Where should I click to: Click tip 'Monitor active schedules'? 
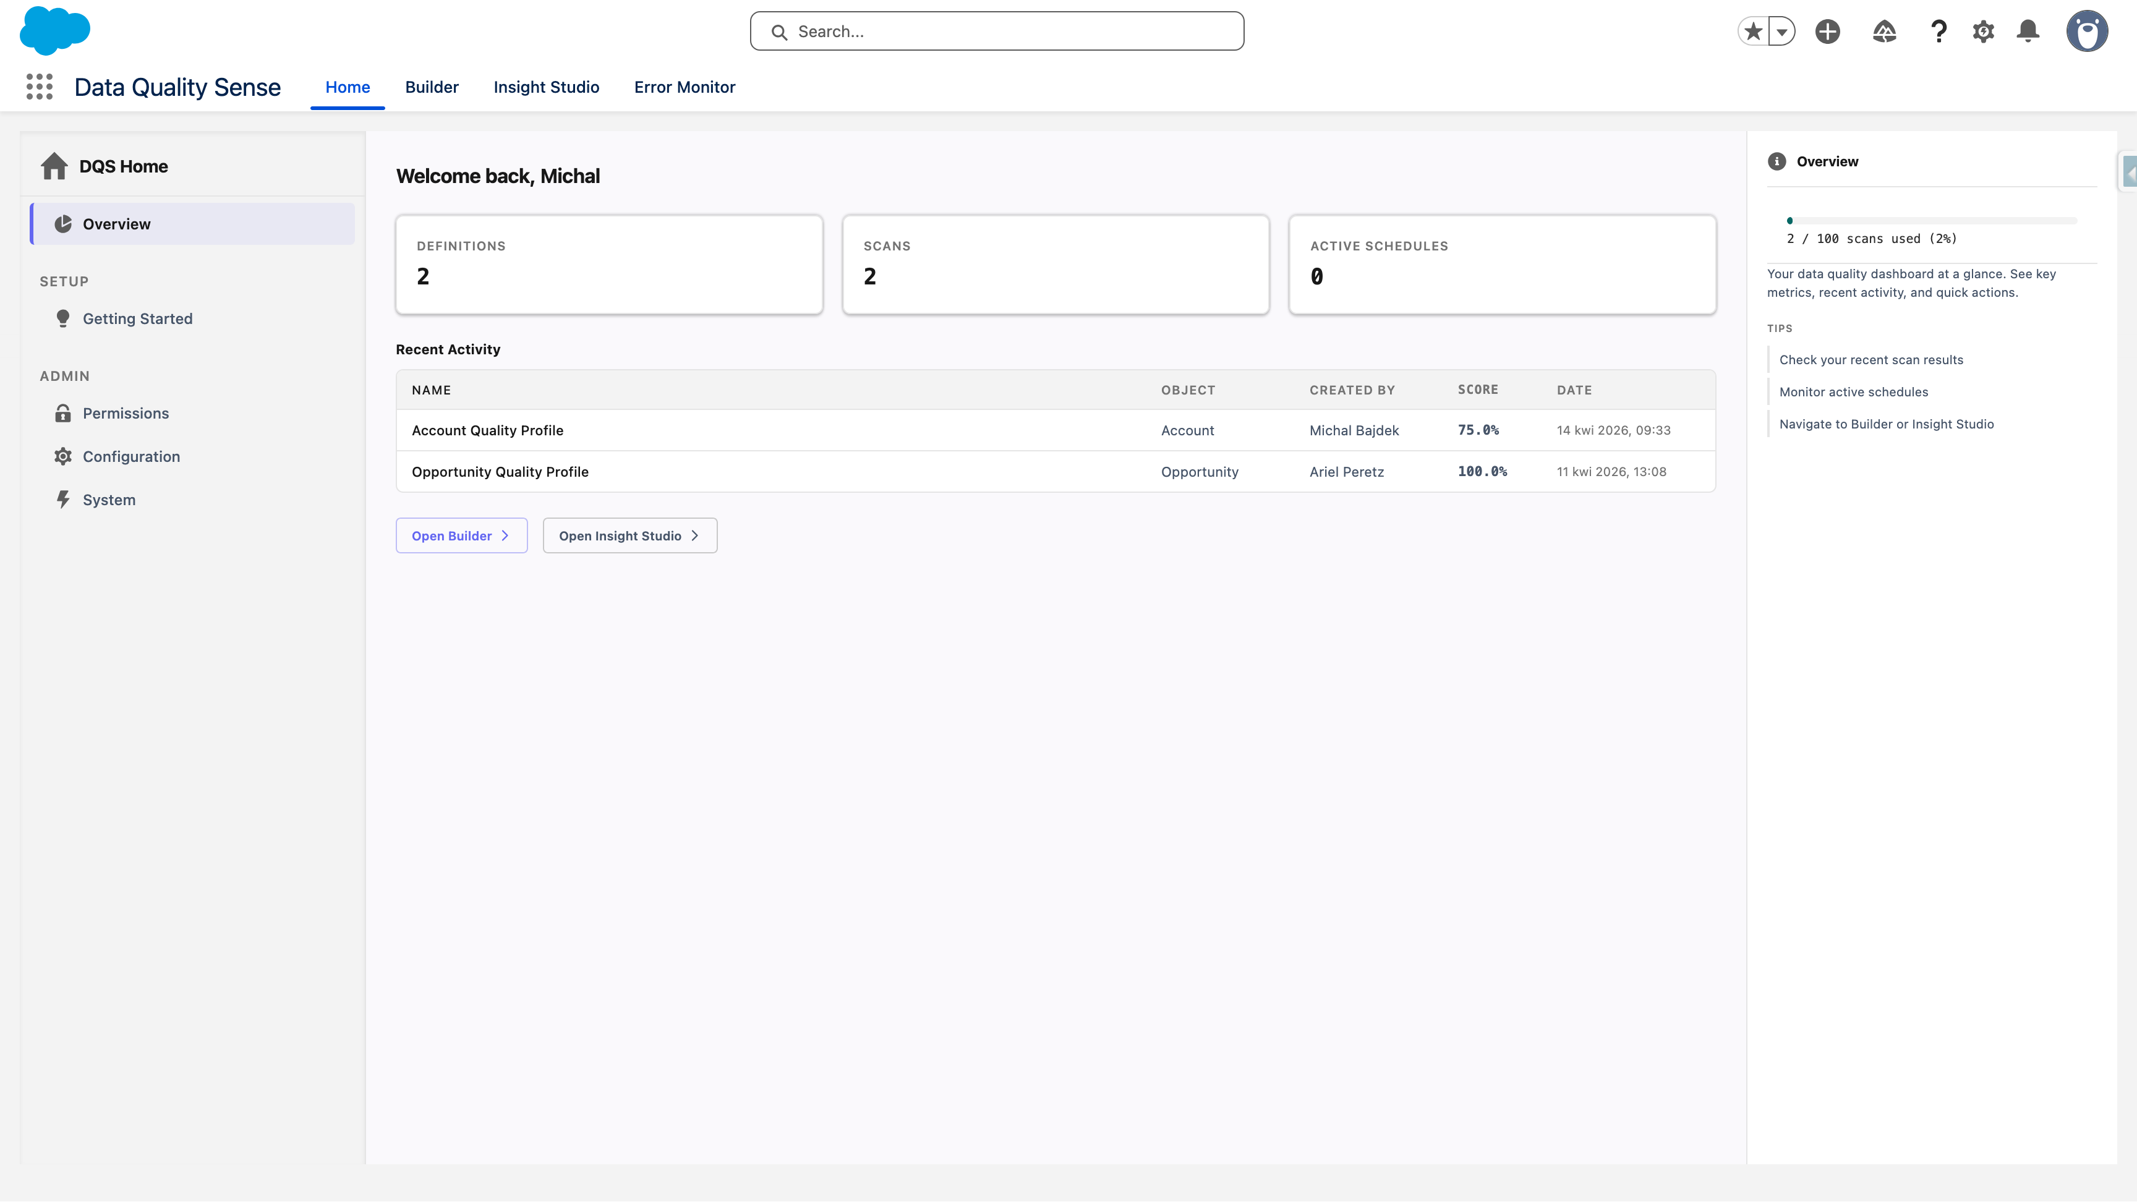[1853, 393]
